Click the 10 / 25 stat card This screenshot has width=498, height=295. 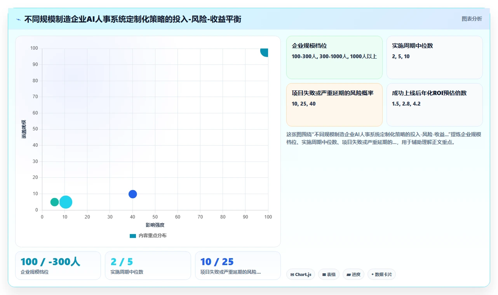tap(238, 265)
